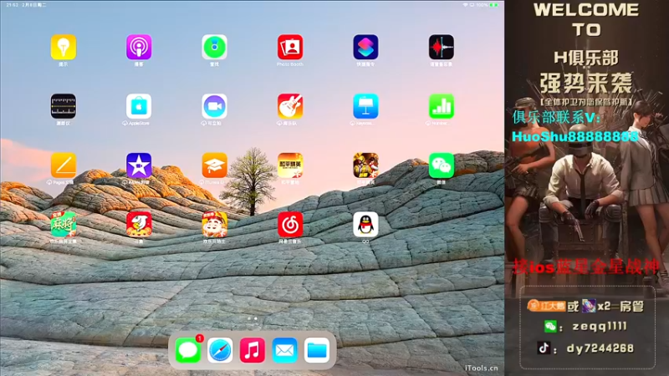Open the Clips video camera app
669x376 pixels.
214,106
